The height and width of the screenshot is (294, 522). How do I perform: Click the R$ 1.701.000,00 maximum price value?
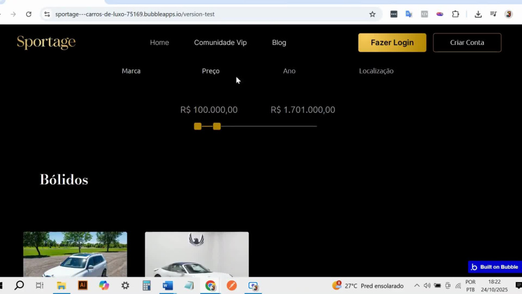coord(303,110)
